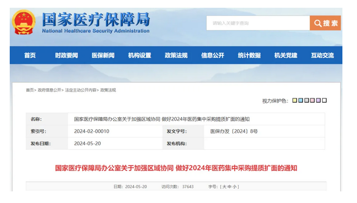Click the 访问次数 37643 visit count
Image resolution: width=357 pixels, height=203 pixels.
click(178, 187)
